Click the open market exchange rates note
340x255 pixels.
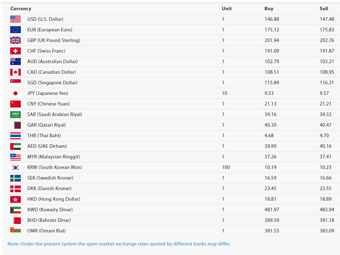click(119, 244)
